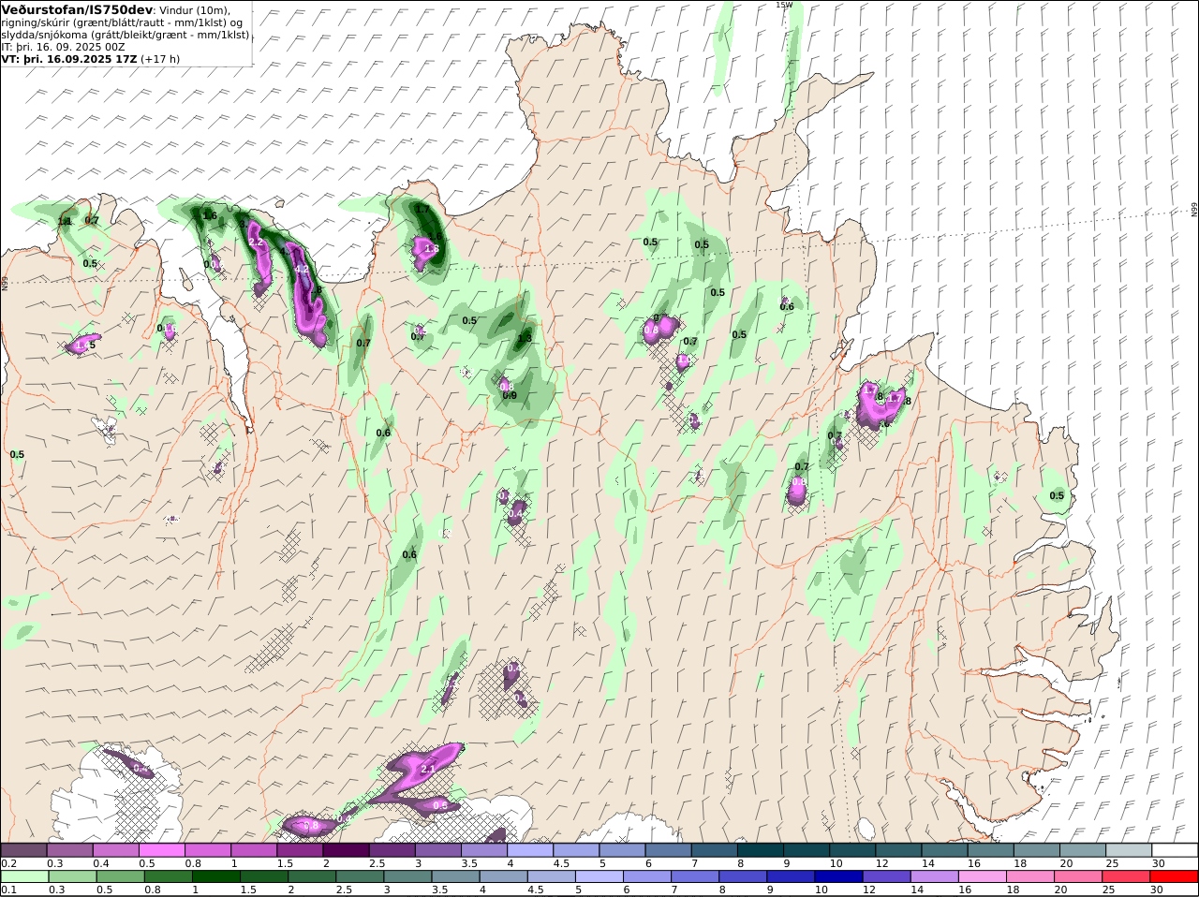Image resolution: width=1199 pixels, height=897 pixels.
Task: Click the white swatch above label 30 in the top legend row
Action: click(x=1174, y=850)
